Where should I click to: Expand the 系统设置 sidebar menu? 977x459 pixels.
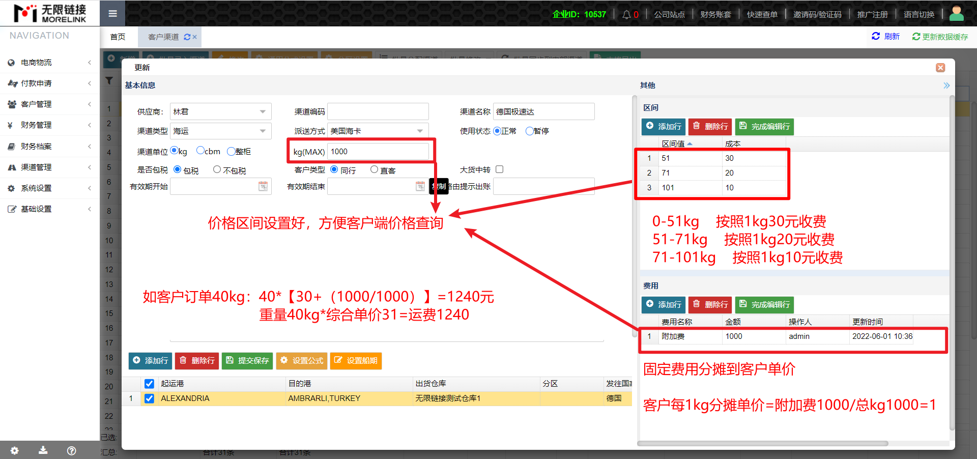click(49, 188)
